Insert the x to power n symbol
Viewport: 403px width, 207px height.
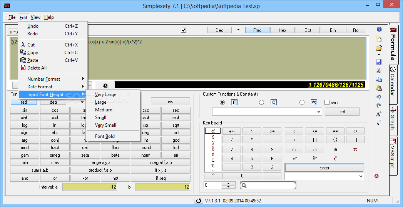click(x=335, y=158)
